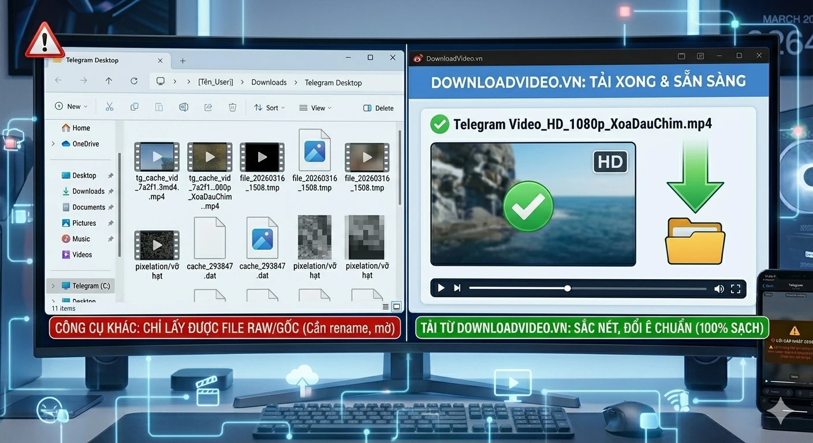Viewport: 813px width, 443px height.
Task: Open the New item dropdown in Explorer
Action: pyautogui.click(x=71, y=107)
